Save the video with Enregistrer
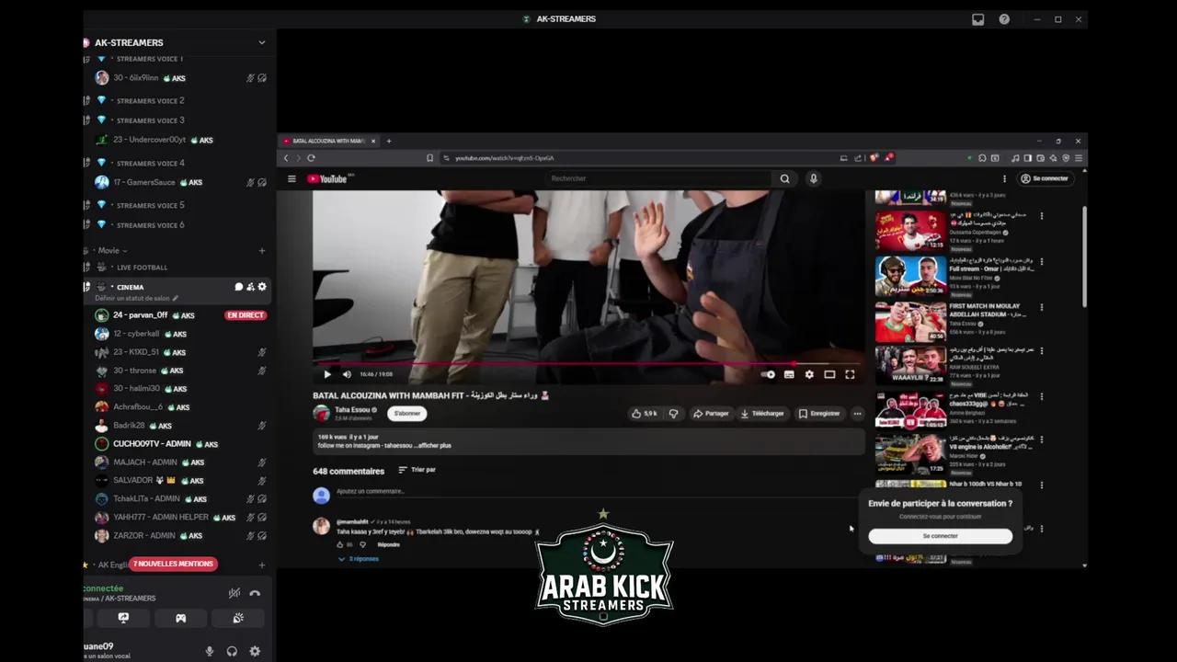The image size is (1177, 662). [x=818, y=414]
